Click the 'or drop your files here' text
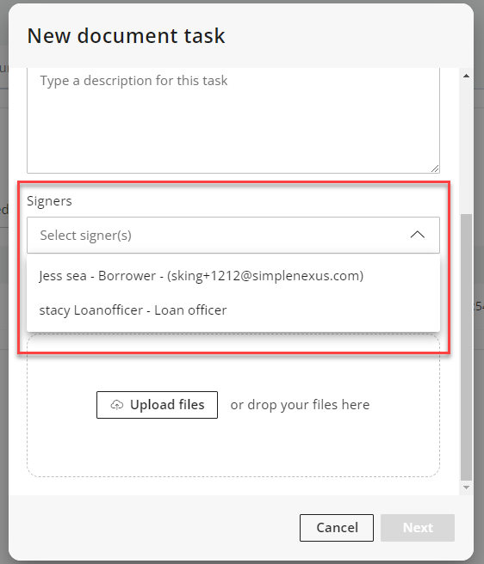 pyautogui.click(x=300, y=405)
